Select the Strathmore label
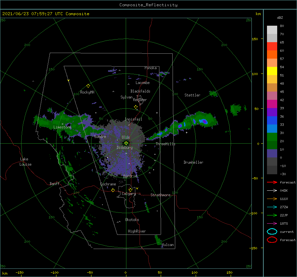Screen dimensions: 297x277 click(x=160, y=195)
